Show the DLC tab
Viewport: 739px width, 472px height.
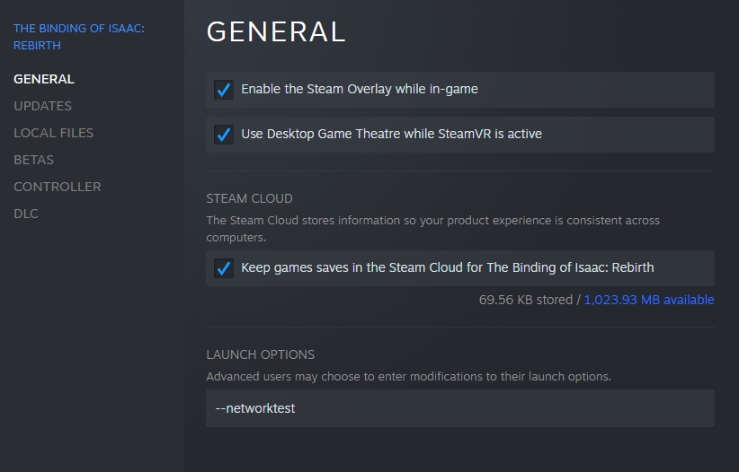pyautogui.click(x=26, y=214)
